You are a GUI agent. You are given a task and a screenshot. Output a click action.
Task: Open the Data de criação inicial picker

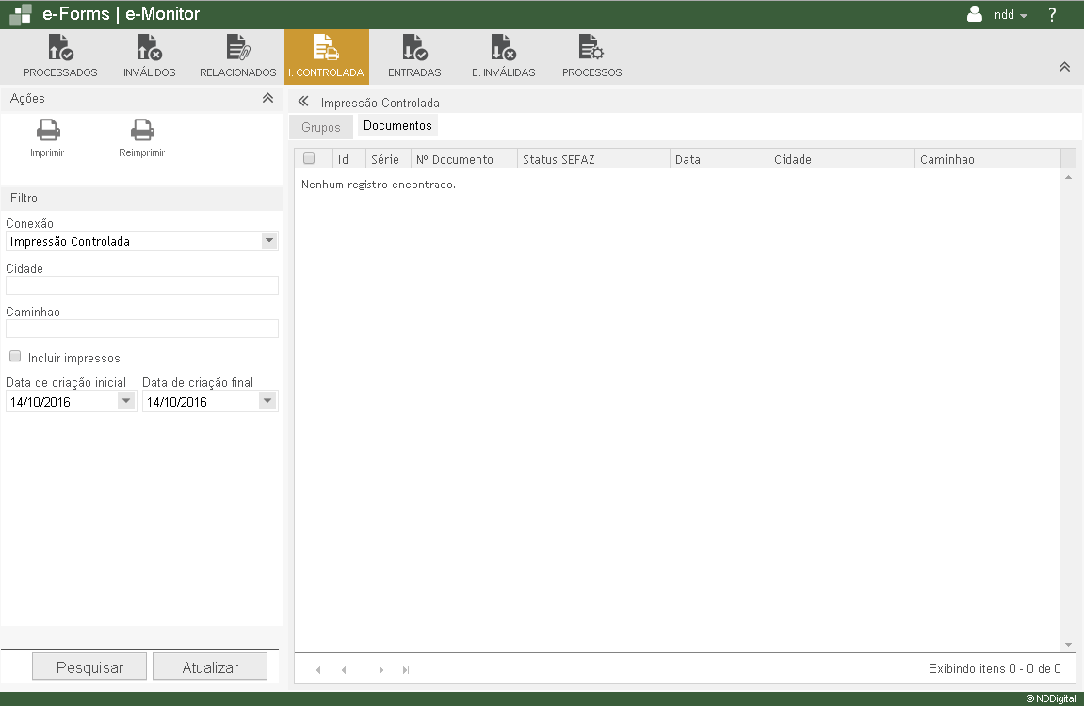coord(126,401)
